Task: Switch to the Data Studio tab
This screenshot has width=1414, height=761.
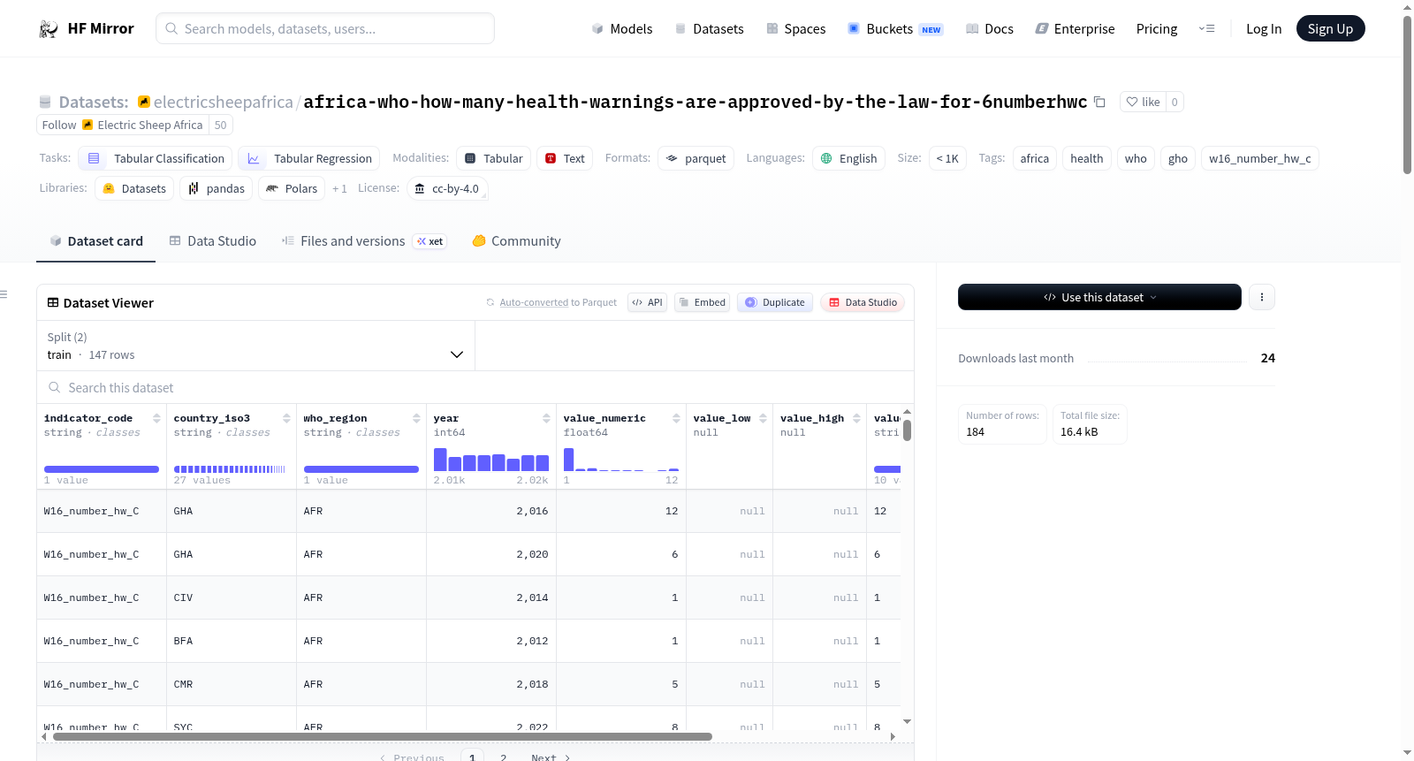Action: [x=213, y=241]
